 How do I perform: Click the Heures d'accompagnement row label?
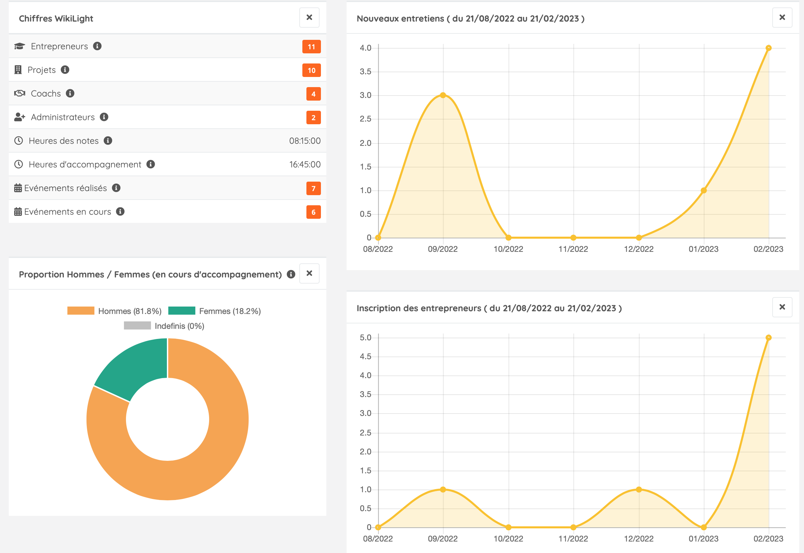click(85, 164)
